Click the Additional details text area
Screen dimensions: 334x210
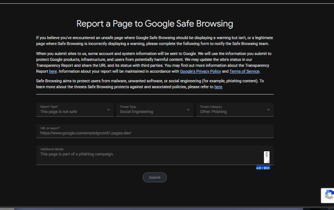[x=155, y=155]
